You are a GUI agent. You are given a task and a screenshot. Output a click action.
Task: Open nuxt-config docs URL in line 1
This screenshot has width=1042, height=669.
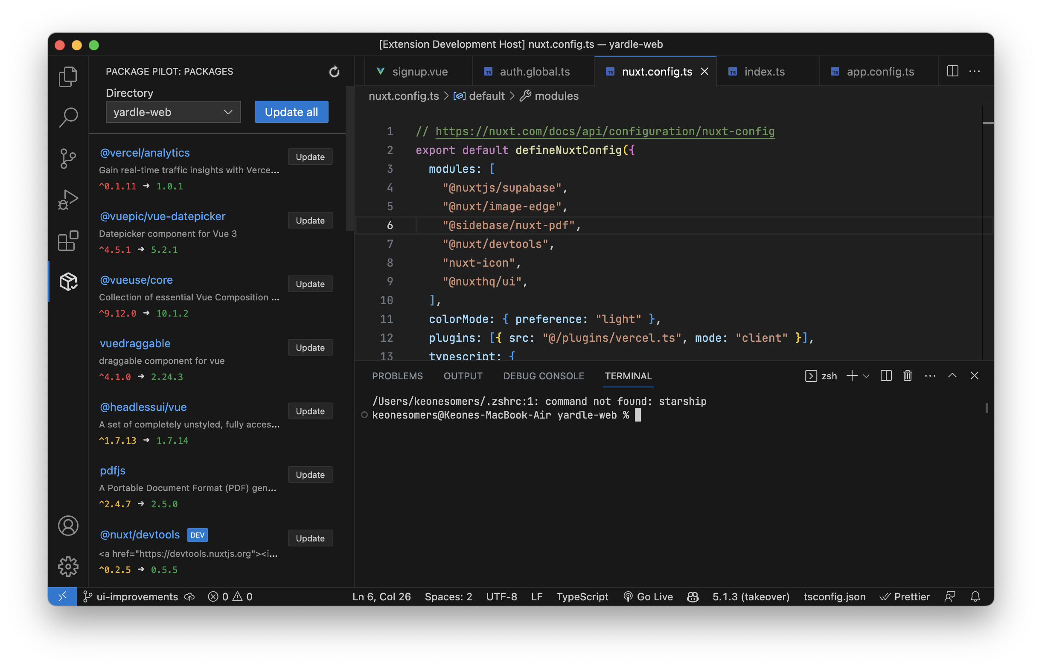pyautogui.click(x=605, y=131)
